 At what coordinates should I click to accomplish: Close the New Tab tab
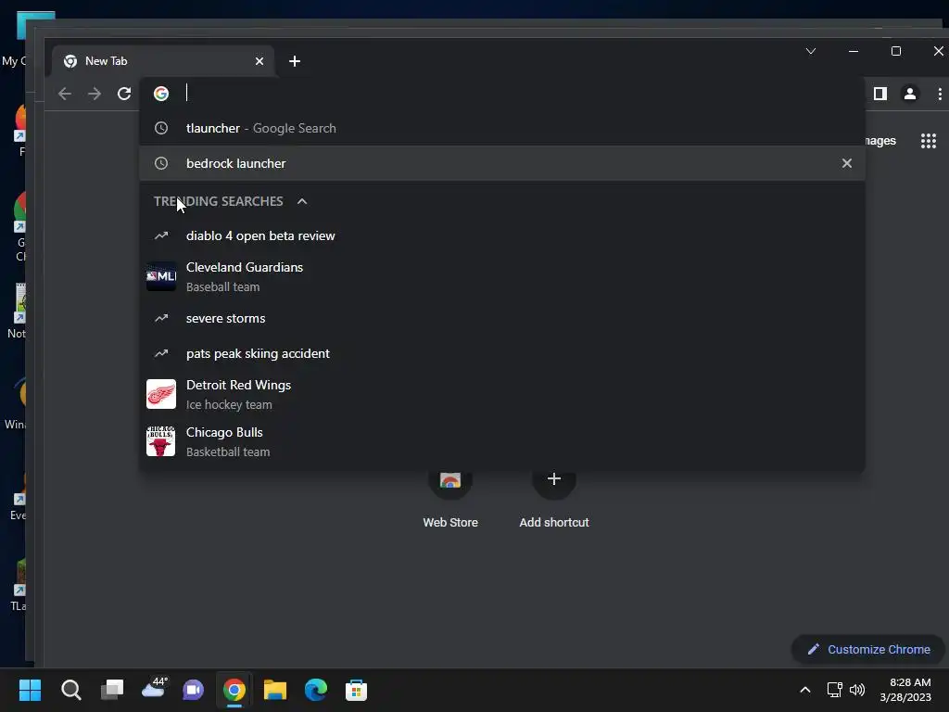click(x=259, y=61)
